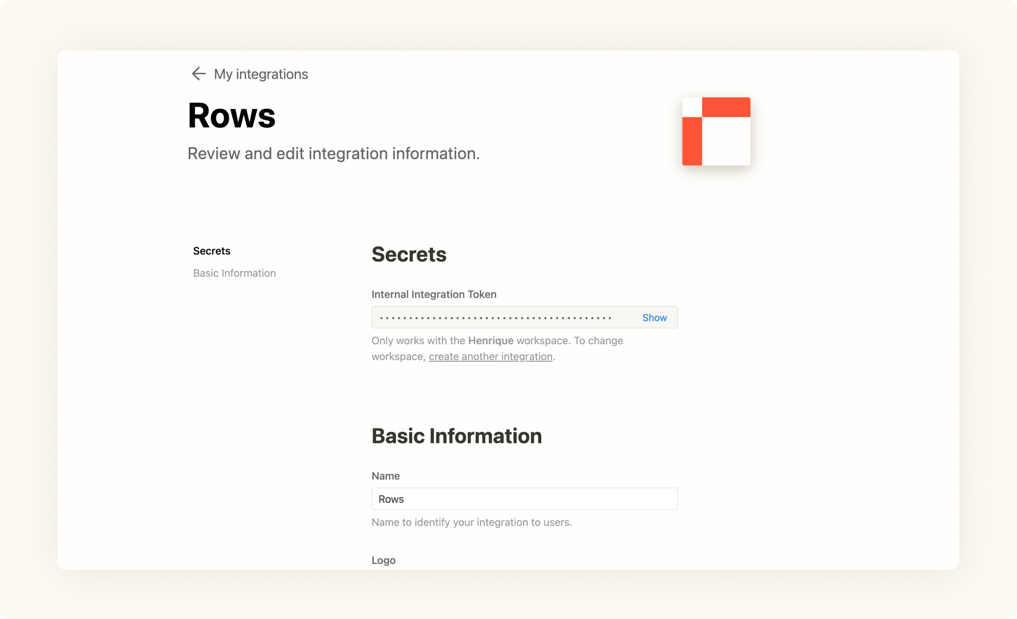
Task: Click the bold Henrique workspace name
Action: pos(491,341)
